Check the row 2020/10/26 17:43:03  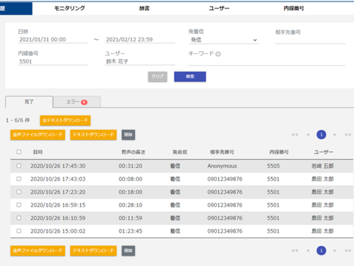(19, 179)
